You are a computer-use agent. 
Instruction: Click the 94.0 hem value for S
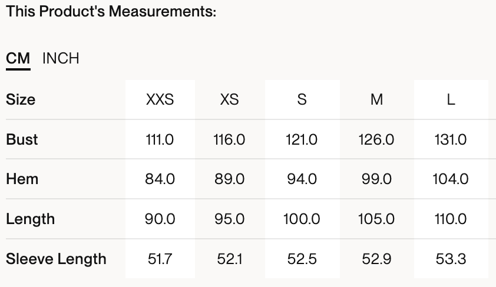click(302, 179)
